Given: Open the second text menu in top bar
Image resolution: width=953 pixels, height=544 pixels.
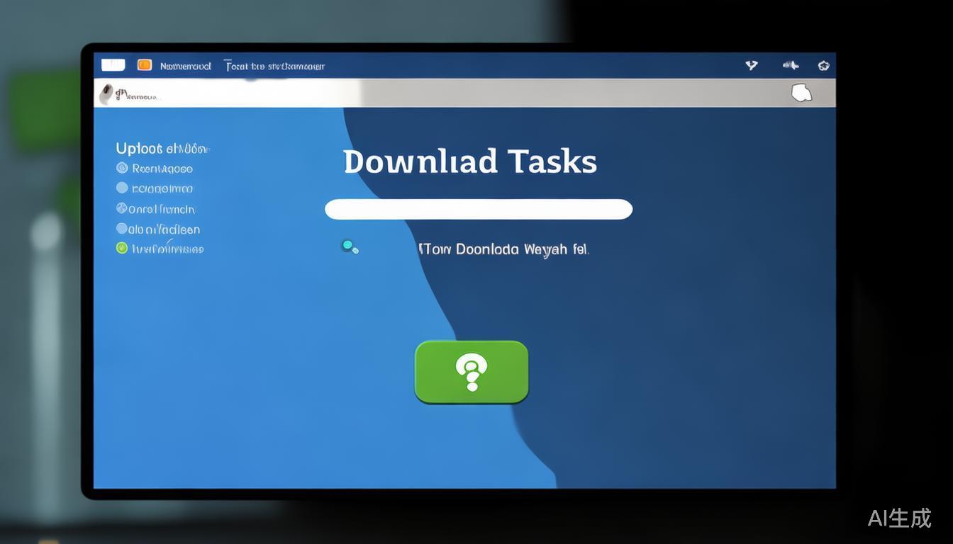Looking at the screenshot, I should coord(274,66).
